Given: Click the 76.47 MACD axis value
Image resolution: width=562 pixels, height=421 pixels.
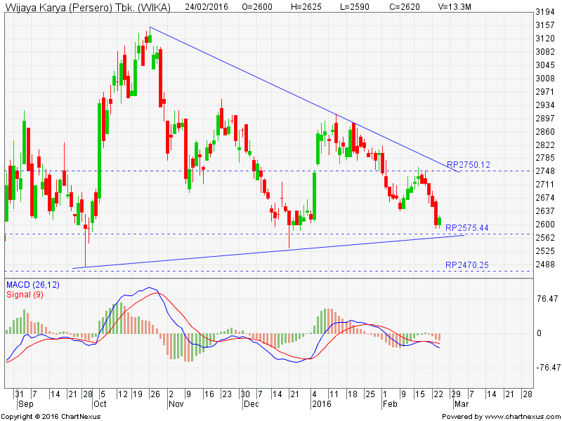Looking at the screenshot, I should 546,299.
